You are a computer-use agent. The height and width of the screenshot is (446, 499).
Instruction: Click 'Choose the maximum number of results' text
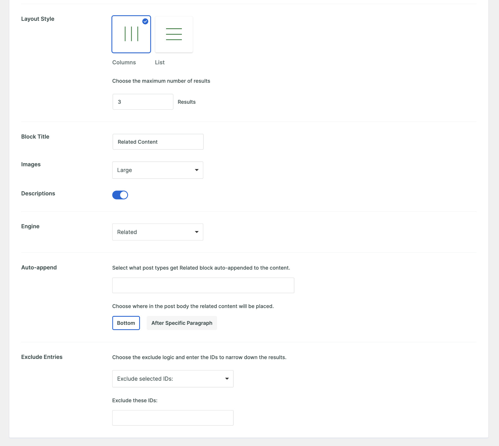161,81
